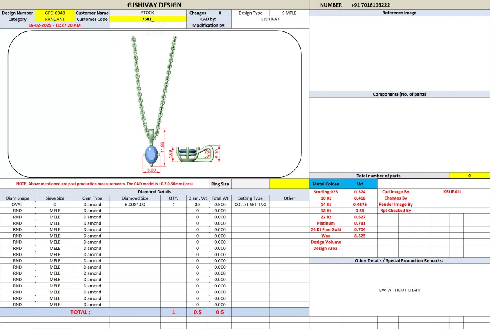Select the CAD by: label
Image resolution: width=490 pixels, height=329 pixels.
pyautogui.click(x=208, y=19)
